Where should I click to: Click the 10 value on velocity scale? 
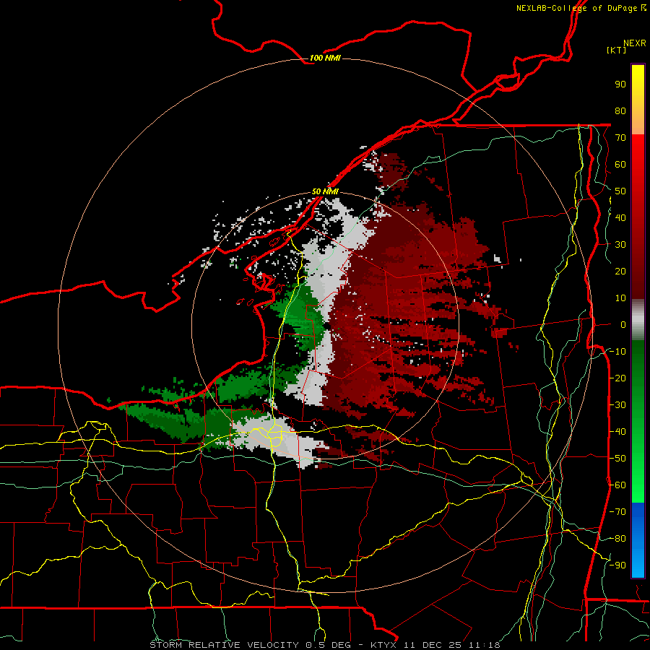coord(620,298)
